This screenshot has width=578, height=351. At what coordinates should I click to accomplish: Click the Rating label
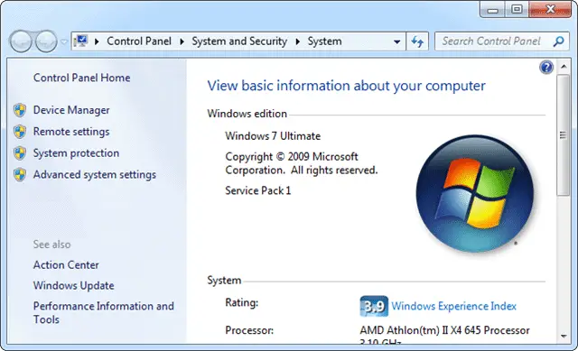pyautogui.click(x=241, y=303)
